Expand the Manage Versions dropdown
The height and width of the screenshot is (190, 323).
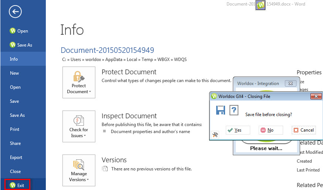click(x=79, y=170)
